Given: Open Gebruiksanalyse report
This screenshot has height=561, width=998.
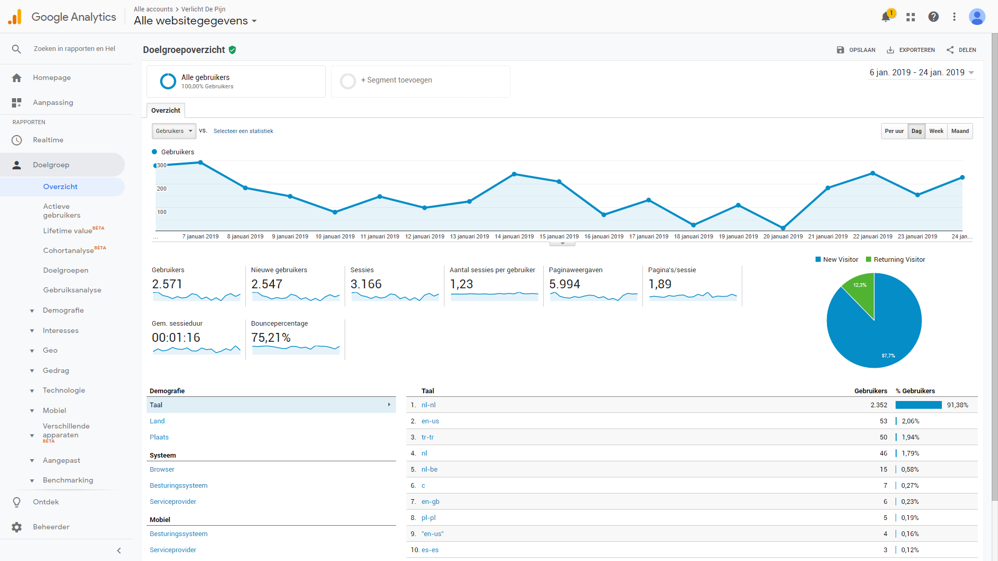Looking at the screenshot, I should point(72,290).
